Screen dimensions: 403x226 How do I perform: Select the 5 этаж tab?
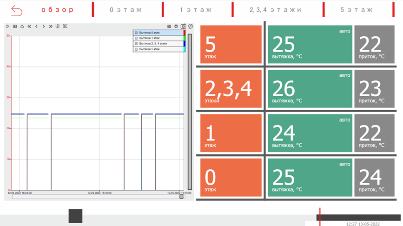pos(357,10)
